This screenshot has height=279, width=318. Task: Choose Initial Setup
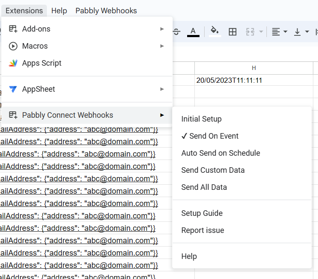pos(242,119)
